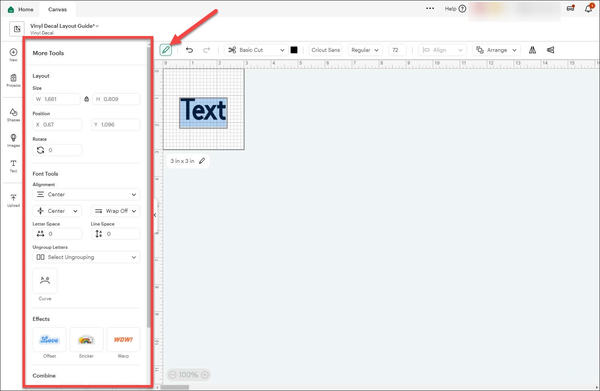Open the Help button
Viewport: 600px width, 391px height.
tap(455, 9)
